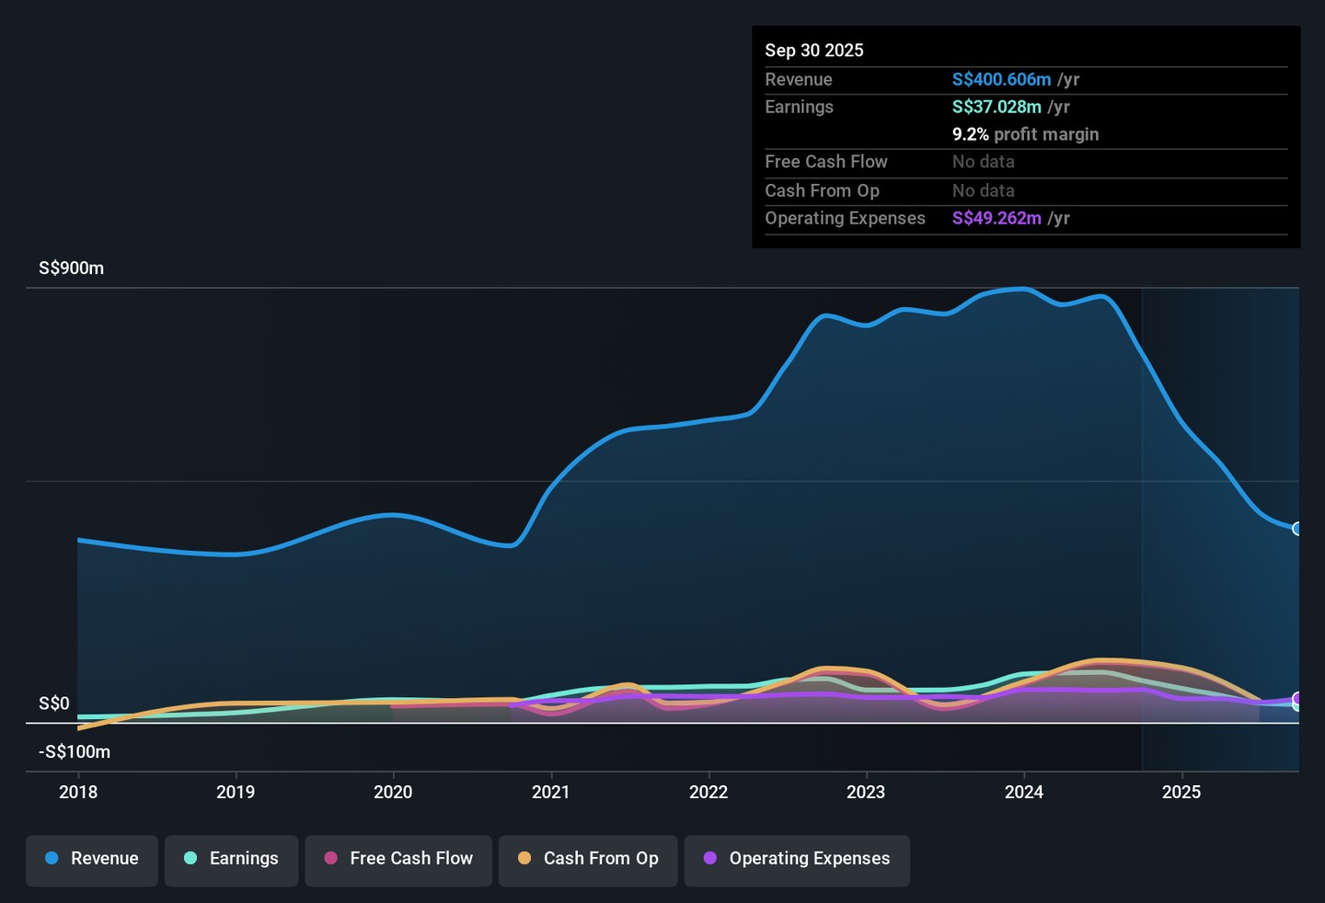
Task: Click the blue Revenue endpoint marker on the chart
Action: pyautogui.click(x=1297, y=529)
